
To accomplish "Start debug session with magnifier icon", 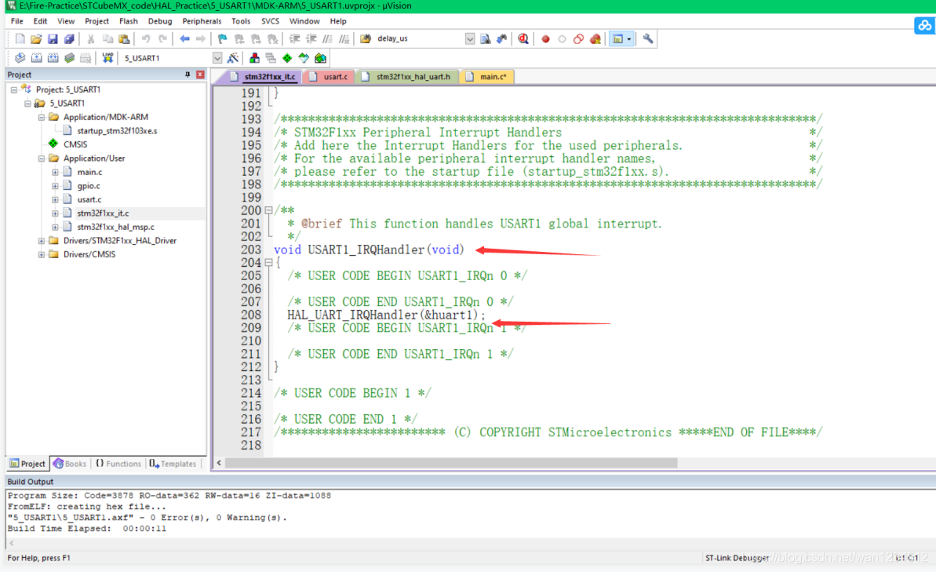I will click(523, 38).
